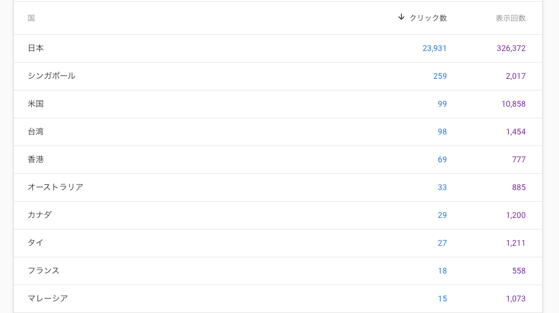
Task: Click the 1,454 impressions for 台湾
Action: [x=516, y=132]
